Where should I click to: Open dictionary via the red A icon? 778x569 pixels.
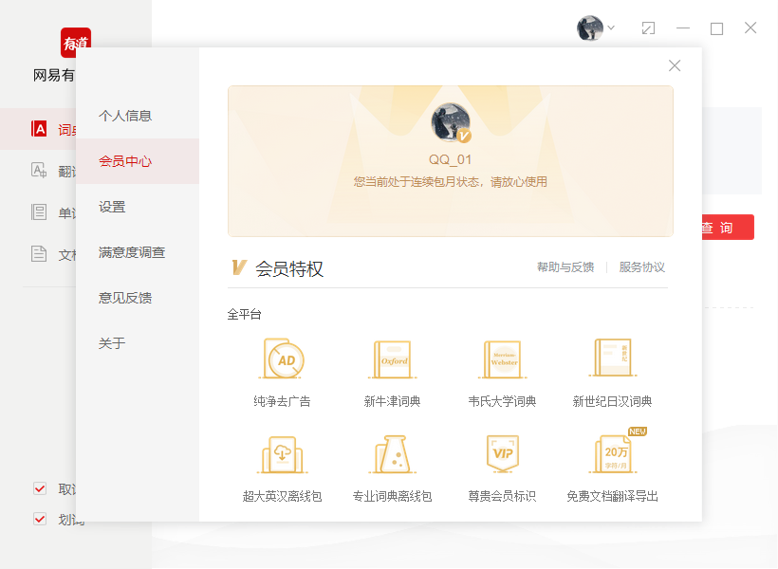pyautogui.click(x=39, y=129)
